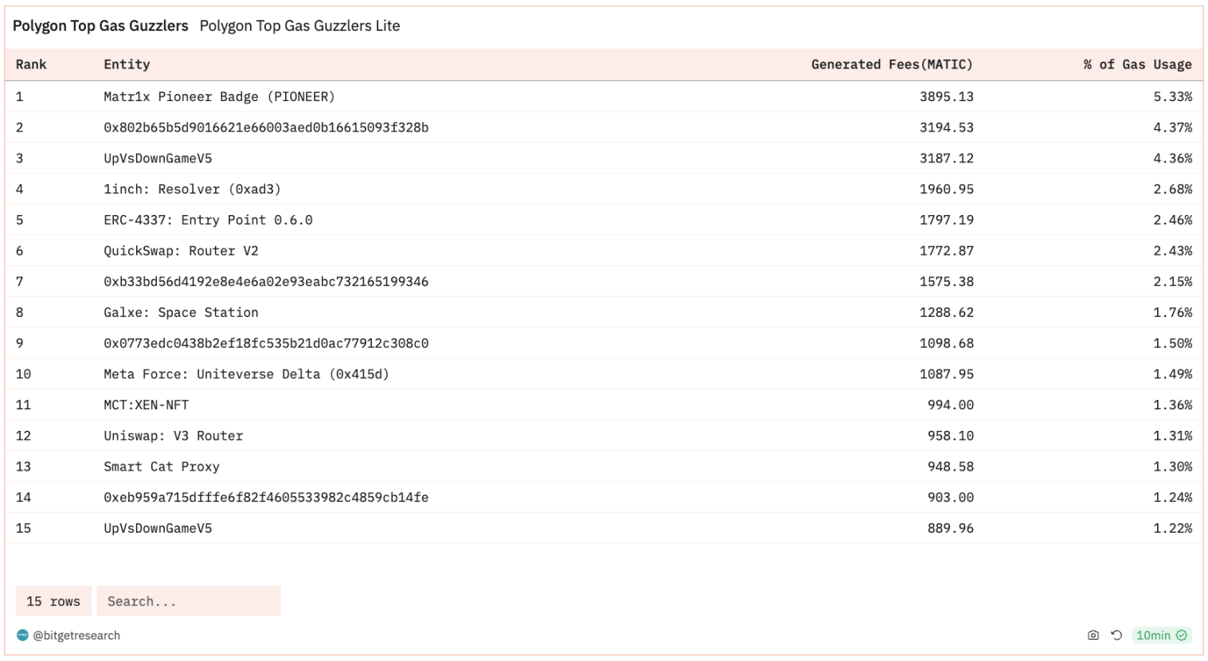The height and width of the screenshot is (661, 1208).
Task: Click the camera screenshot icon
Action: pos(1093,636)
